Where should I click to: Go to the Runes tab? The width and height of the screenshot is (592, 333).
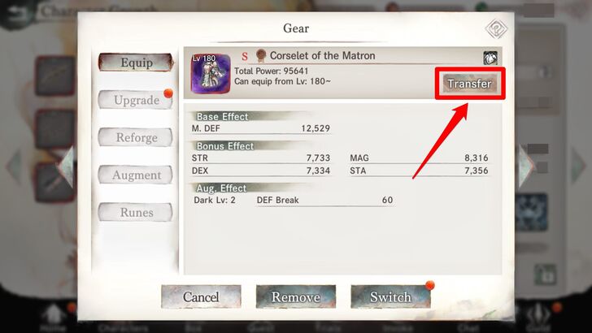136,212
